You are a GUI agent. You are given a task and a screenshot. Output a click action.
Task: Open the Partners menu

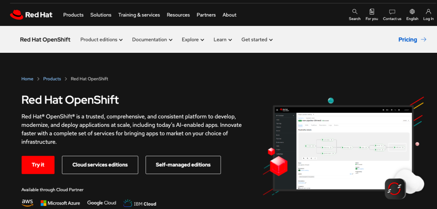[206, 15]
